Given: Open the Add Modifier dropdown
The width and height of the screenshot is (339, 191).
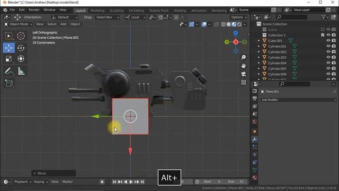Looking at the screenshot, I should click(x=299, y=100).
